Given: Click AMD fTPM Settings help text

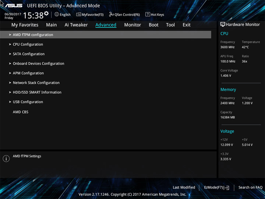Looking at the screenshot, I should (x=27, y=156).
